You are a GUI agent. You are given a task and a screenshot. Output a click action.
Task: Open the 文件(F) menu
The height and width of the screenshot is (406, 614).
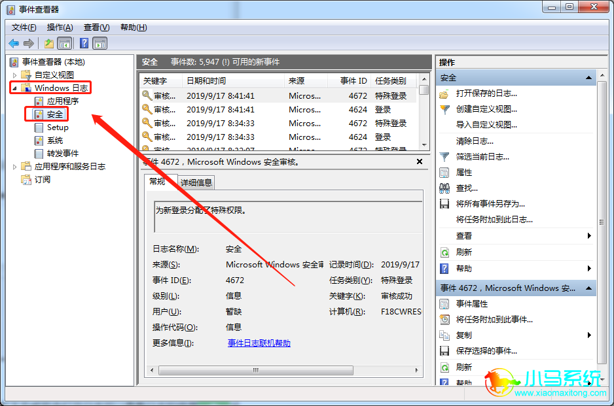[24, 27]
